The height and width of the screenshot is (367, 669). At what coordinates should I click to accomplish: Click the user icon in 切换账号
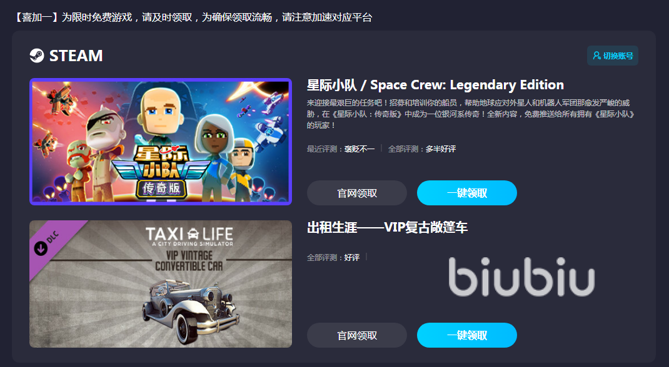(596, 56)
